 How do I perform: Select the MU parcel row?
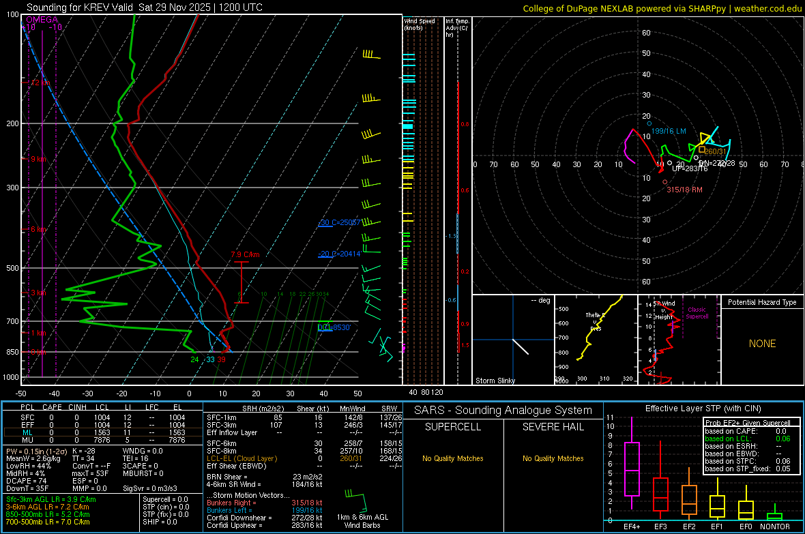point(103,440)
